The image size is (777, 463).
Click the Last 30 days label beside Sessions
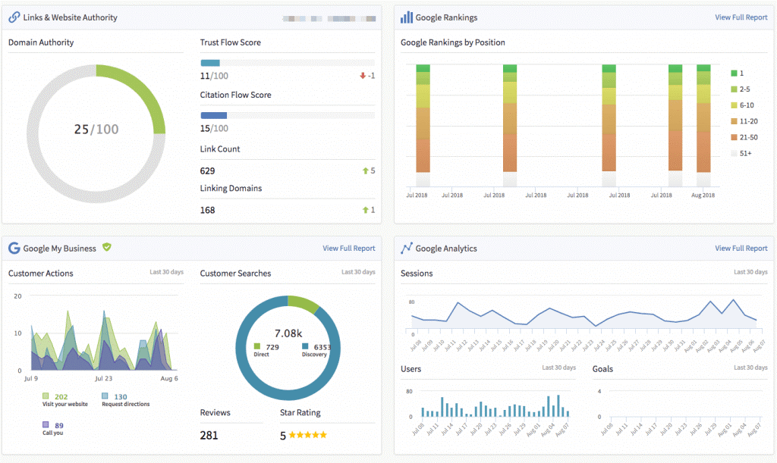(750, 272)
